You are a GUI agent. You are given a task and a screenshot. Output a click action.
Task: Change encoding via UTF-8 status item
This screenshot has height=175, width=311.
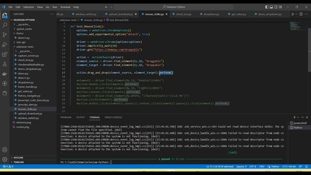(253, 166)
